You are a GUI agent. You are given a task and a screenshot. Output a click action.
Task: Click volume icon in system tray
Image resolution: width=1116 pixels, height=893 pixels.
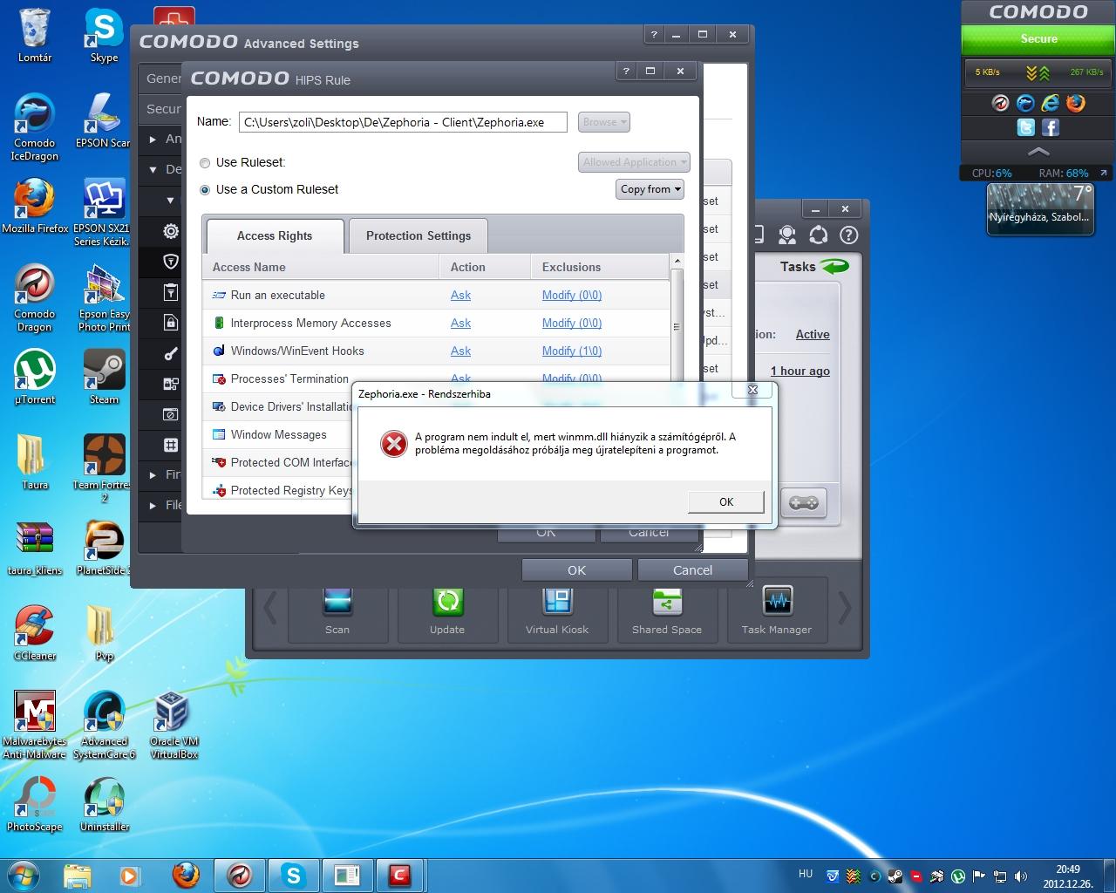point(1020,876)
